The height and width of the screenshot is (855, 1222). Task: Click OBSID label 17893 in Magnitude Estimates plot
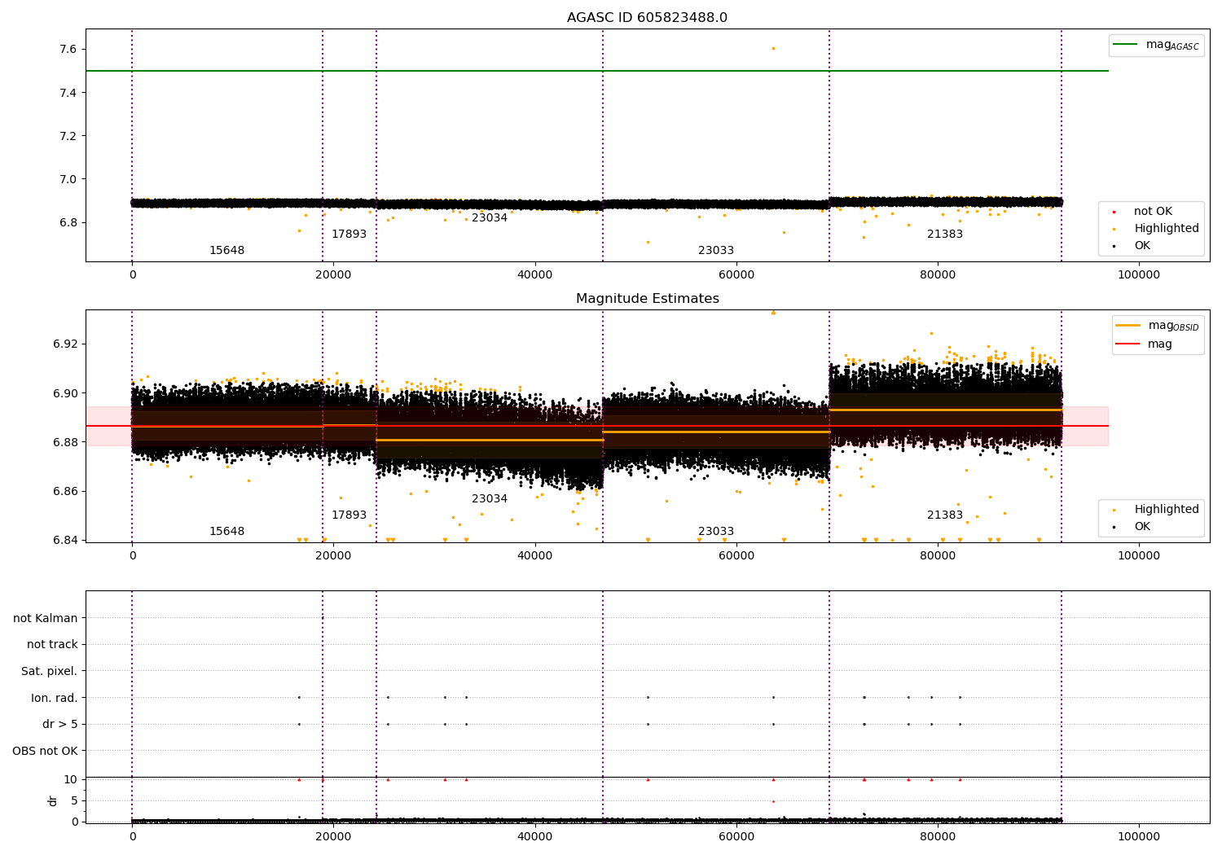point(349,515)
